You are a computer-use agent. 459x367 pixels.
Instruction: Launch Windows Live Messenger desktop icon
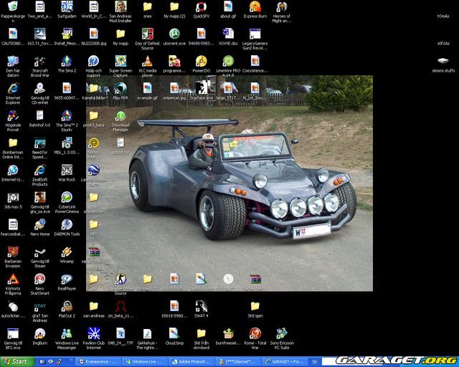point(67,334)
